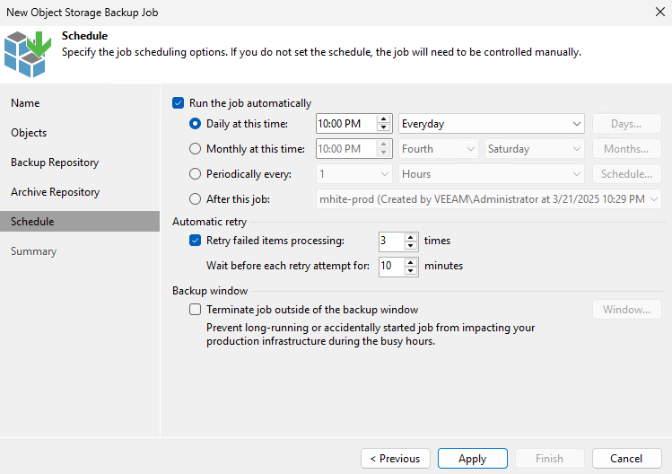This screenshot has height=474, width=672.
Task: Select Monthly at this time option
Action: 195,149
